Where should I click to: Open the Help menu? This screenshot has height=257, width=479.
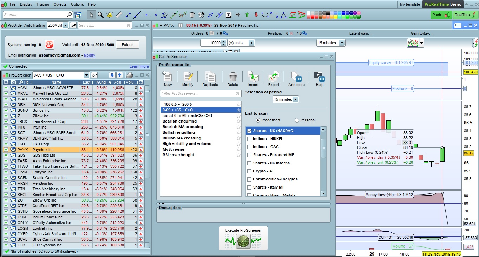(92, 4)
